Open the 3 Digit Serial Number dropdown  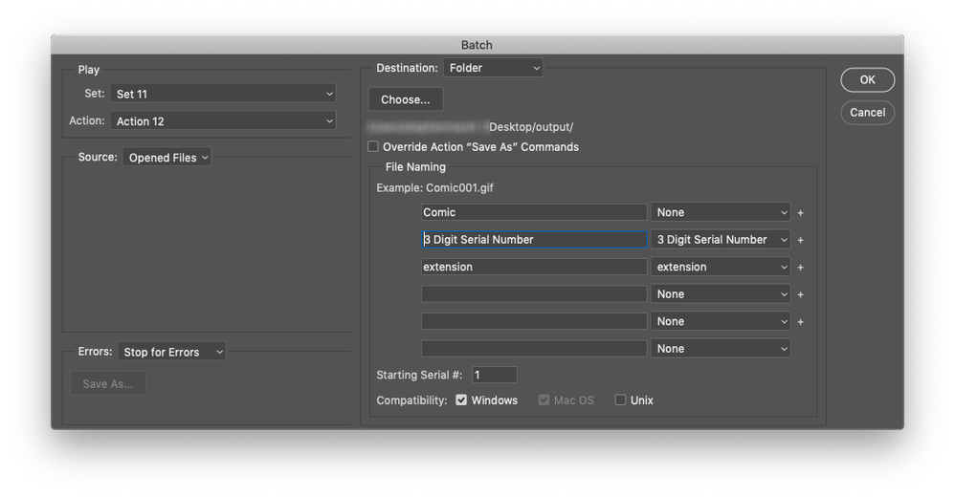(721, 240)
